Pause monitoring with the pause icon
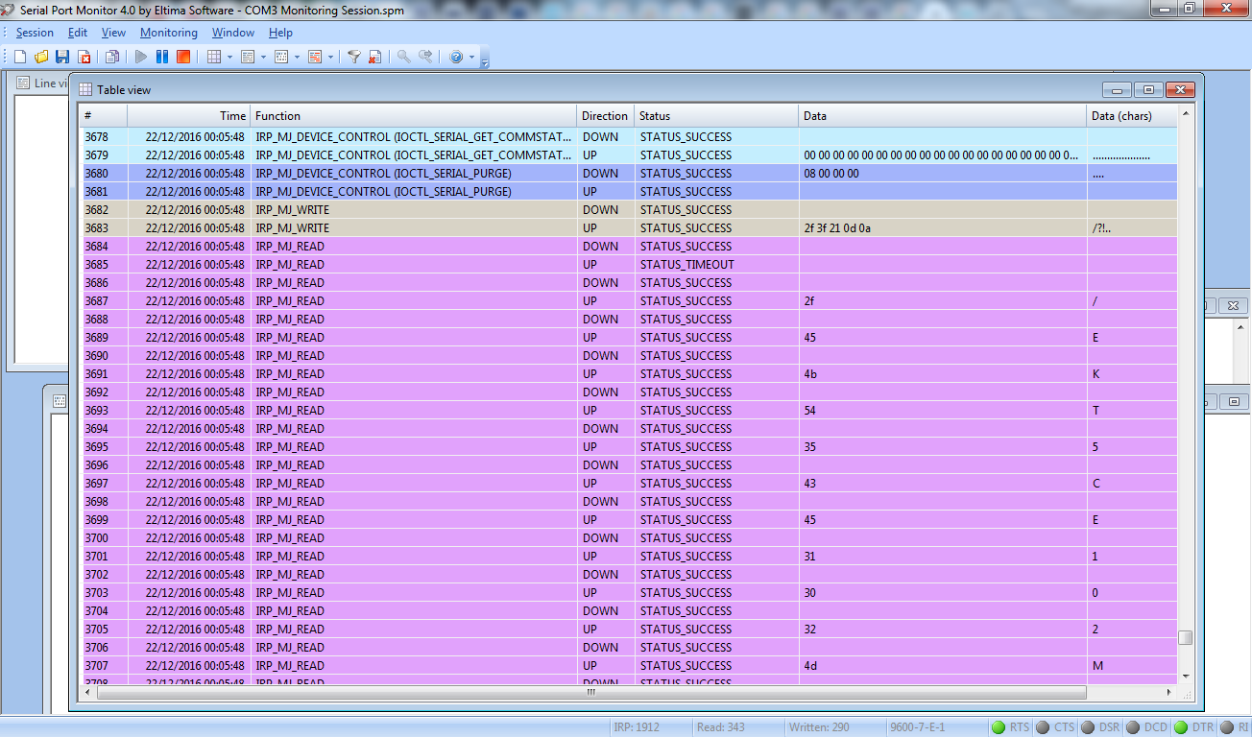 (x=162, y=58)
